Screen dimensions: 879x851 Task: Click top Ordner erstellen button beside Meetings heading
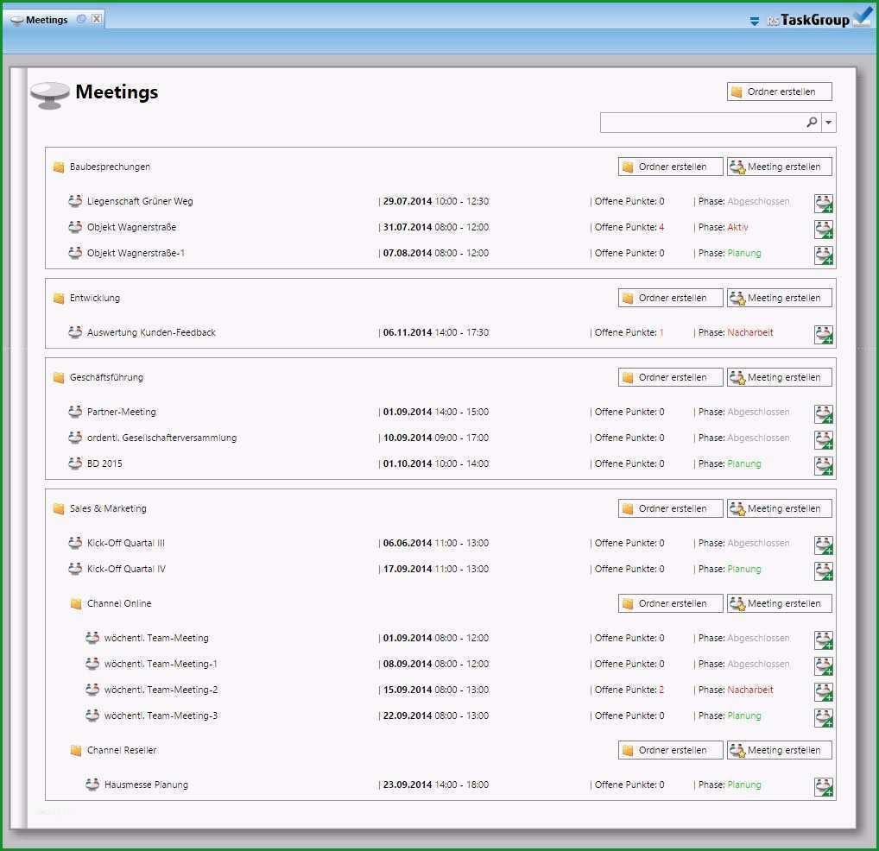click(x=779, y=91)
